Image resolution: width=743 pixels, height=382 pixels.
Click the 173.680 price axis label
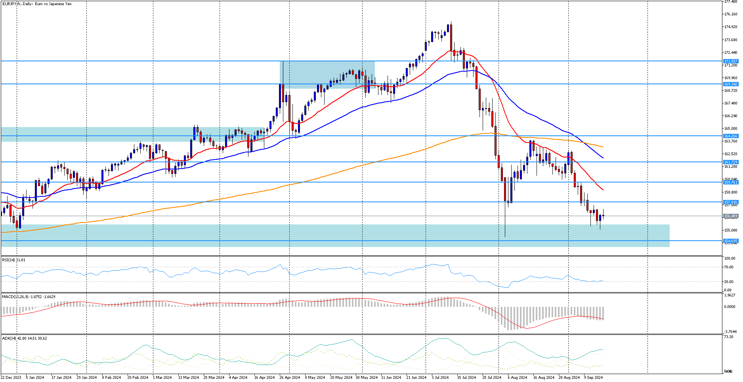(731, 40)
